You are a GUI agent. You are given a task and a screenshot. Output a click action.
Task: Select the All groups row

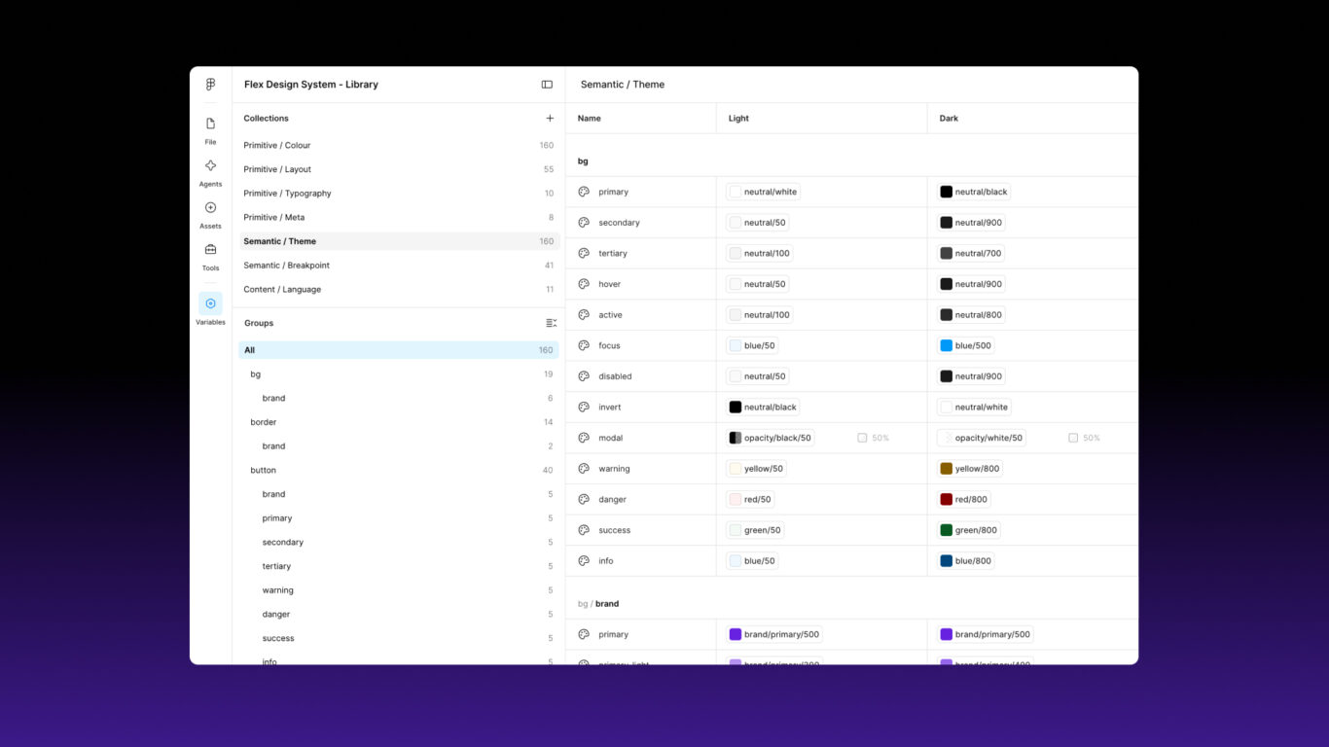(x=399, y=350)
